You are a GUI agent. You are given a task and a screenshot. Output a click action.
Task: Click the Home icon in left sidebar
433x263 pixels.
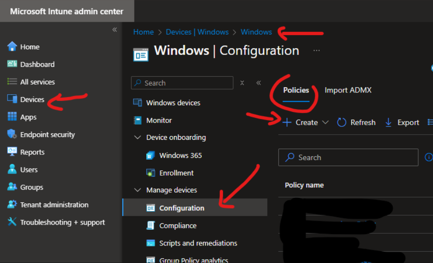pos(12,46)
